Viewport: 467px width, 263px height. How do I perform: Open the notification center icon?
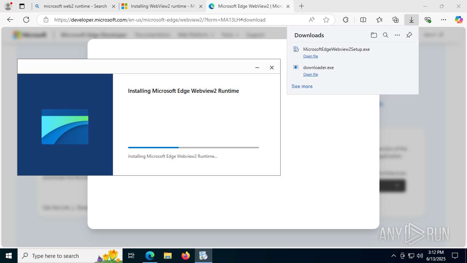pyautogui.click(x=455, y=256)
